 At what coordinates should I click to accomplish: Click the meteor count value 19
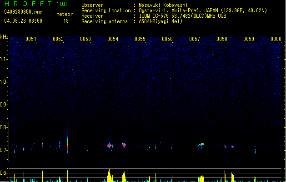pyautogui.click(x=66, y=21)
